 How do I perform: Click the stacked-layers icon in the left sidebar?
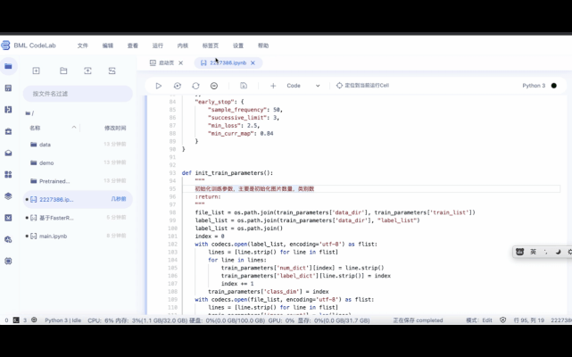click(x=8, y=196)
